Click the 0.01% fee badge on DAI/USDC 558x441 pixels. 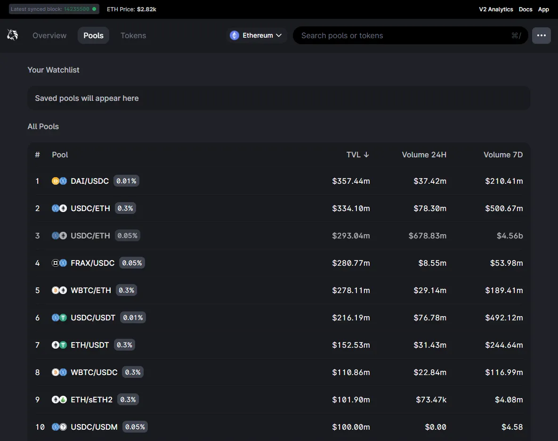coord(126,181)
